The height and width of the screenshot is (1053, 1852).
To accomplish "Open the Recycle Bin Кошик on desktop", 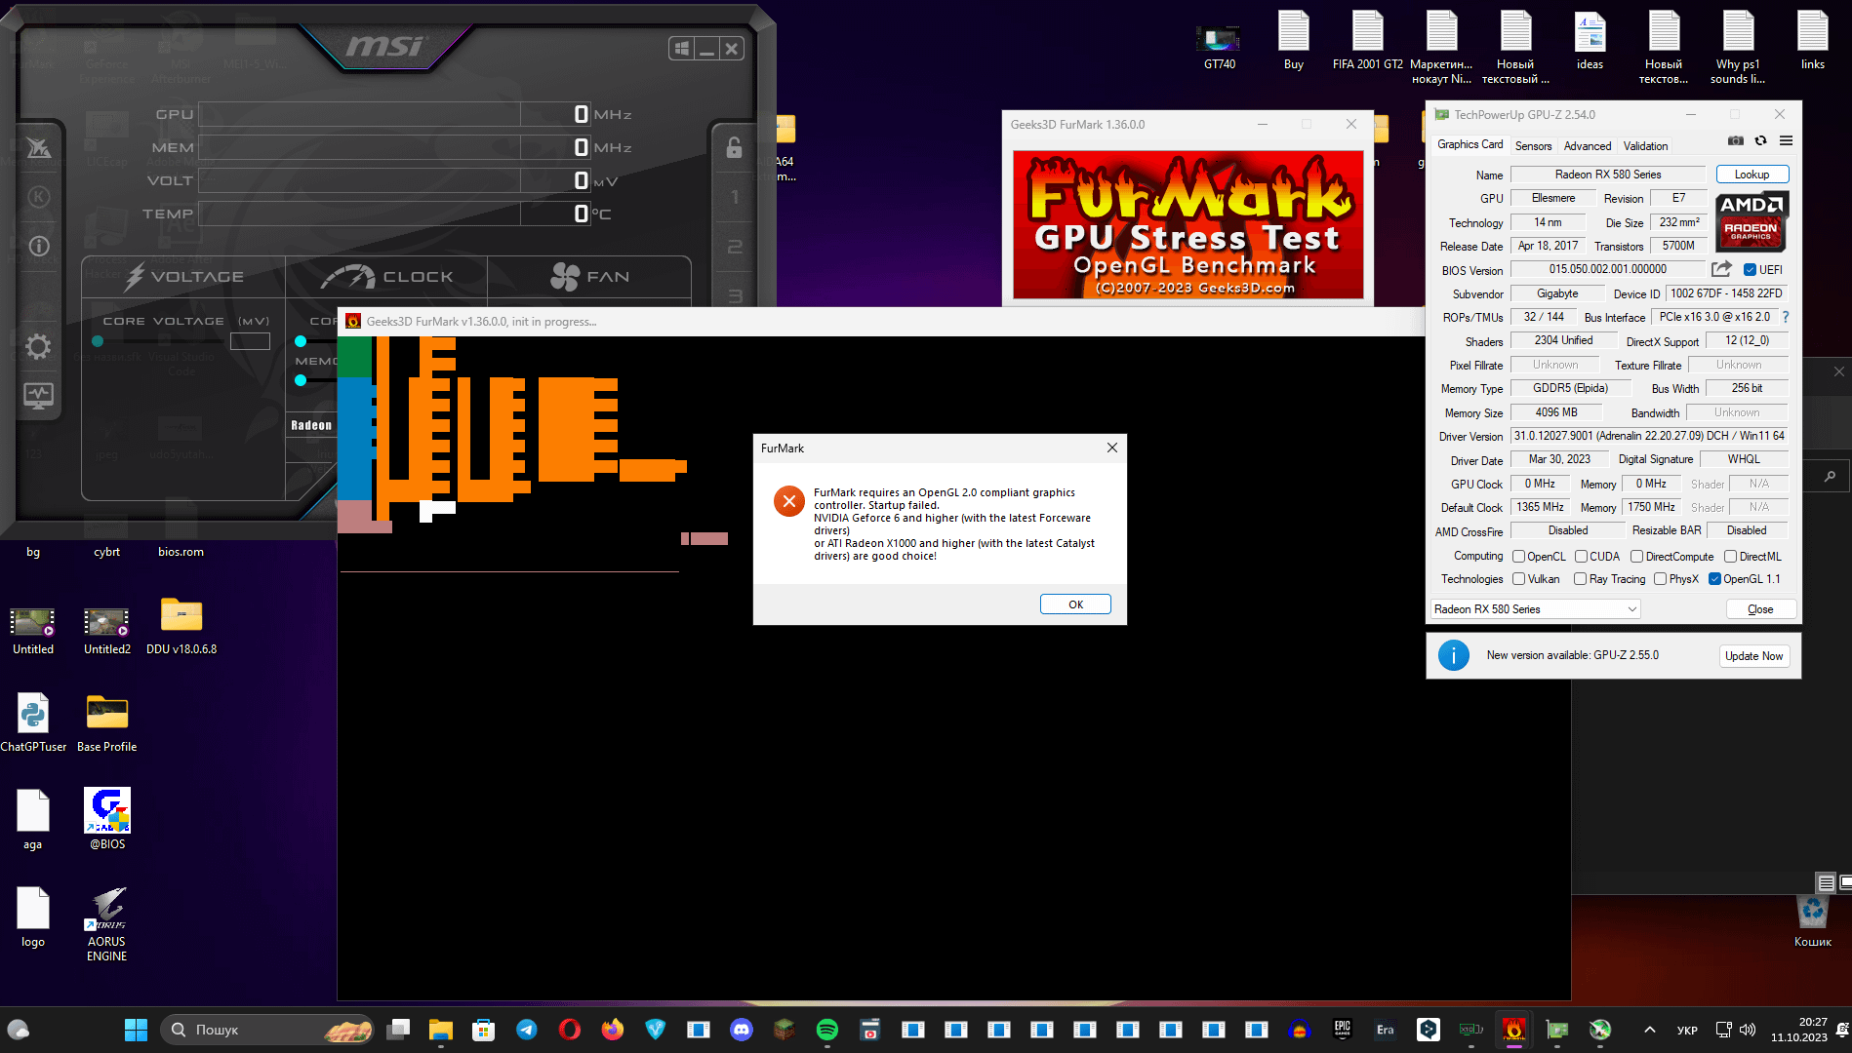I will point(1813,921).
